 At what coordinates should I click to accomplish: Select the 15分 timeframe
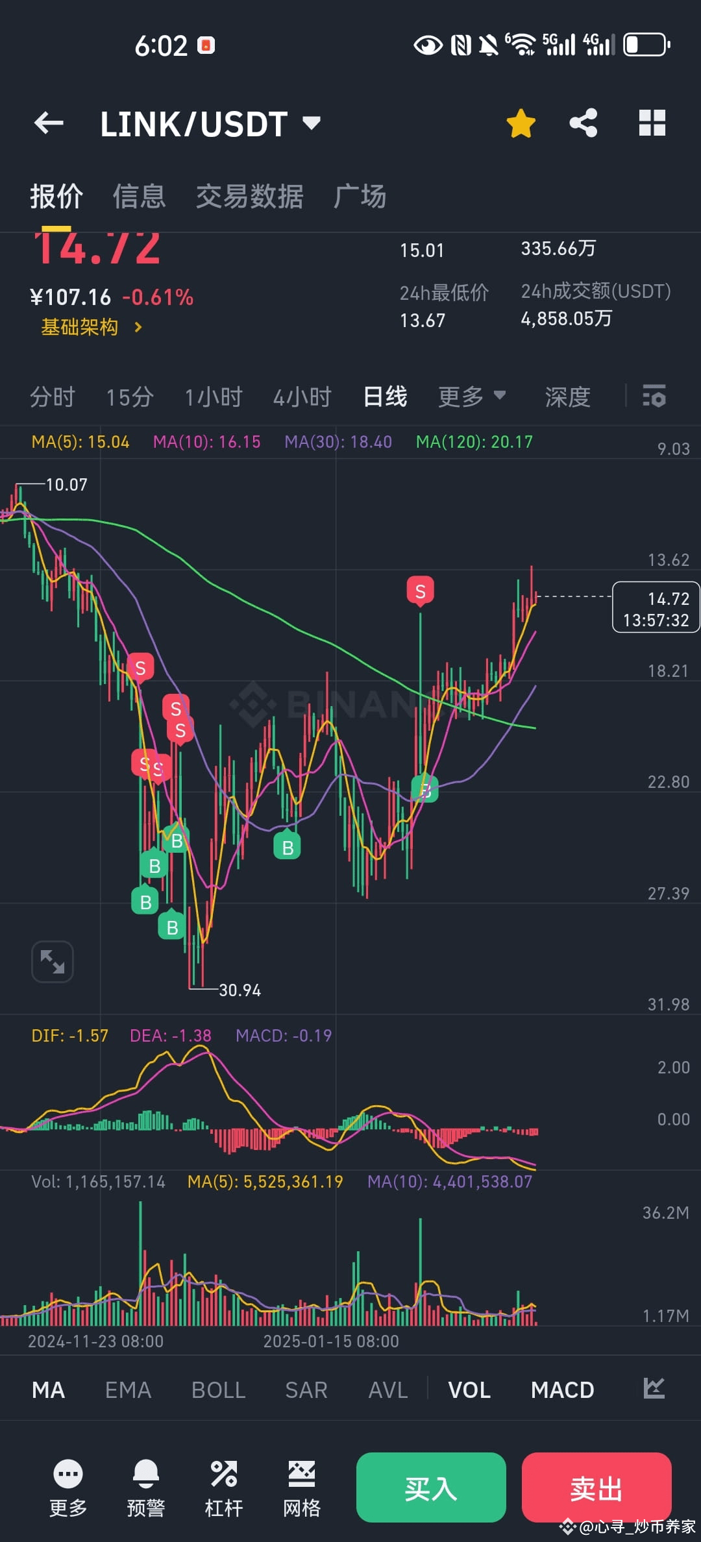coord(130,397)
